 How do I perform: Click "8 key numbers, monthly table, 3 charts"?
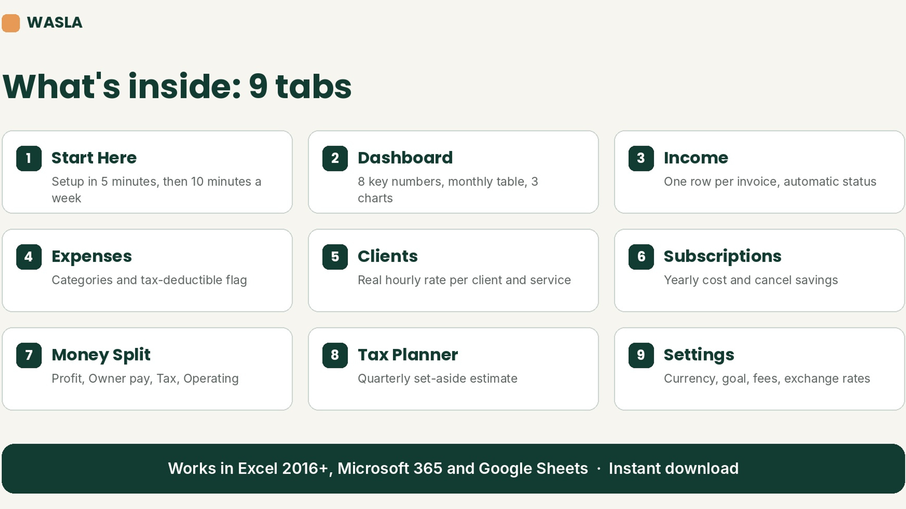(448, 190)
